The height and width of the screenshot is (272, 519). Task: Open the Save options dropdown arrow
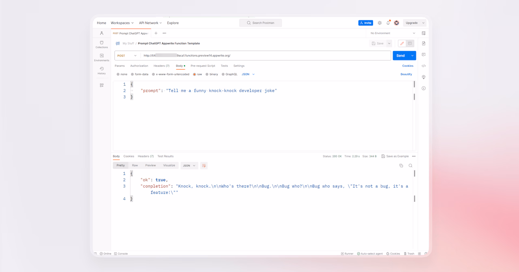[x=389, y=43]
